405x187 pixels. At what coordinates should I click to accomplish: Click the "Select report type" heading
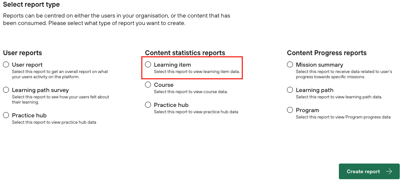coord(31,5)
